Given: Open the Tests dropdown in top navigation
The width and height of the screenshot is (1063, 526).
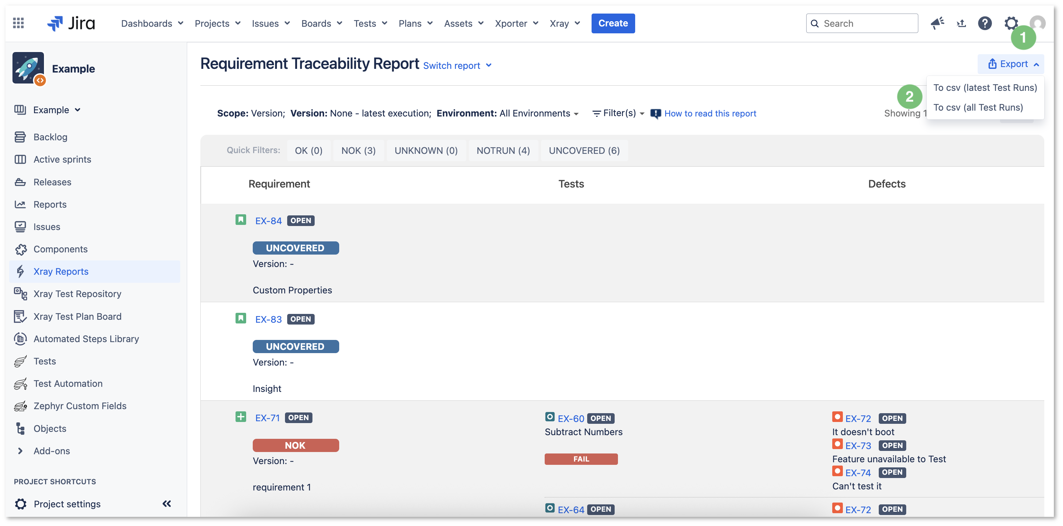Looking at the screenshot, I should pos(370,23).
